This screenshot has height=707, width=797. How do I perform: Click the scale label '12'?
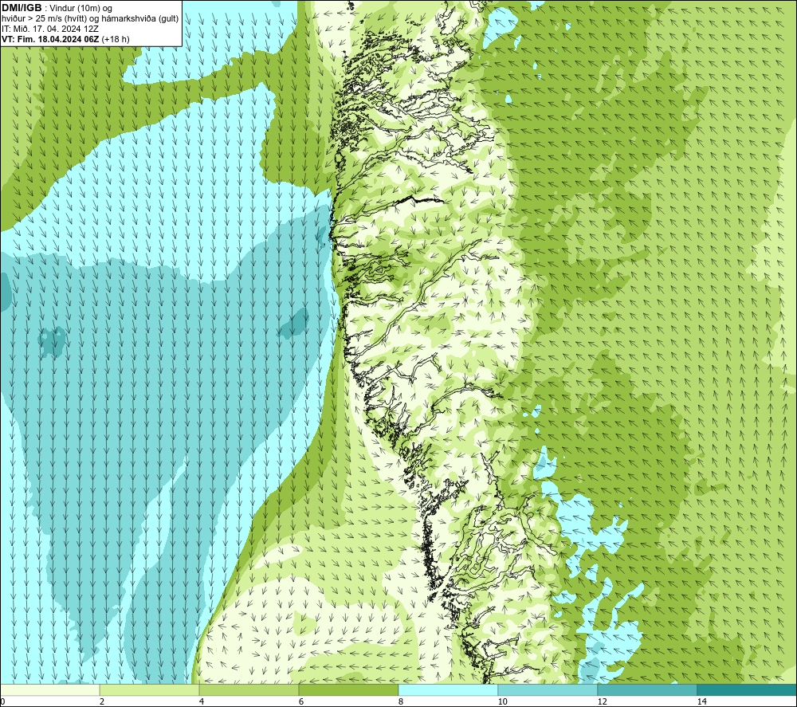pos(602,701)
